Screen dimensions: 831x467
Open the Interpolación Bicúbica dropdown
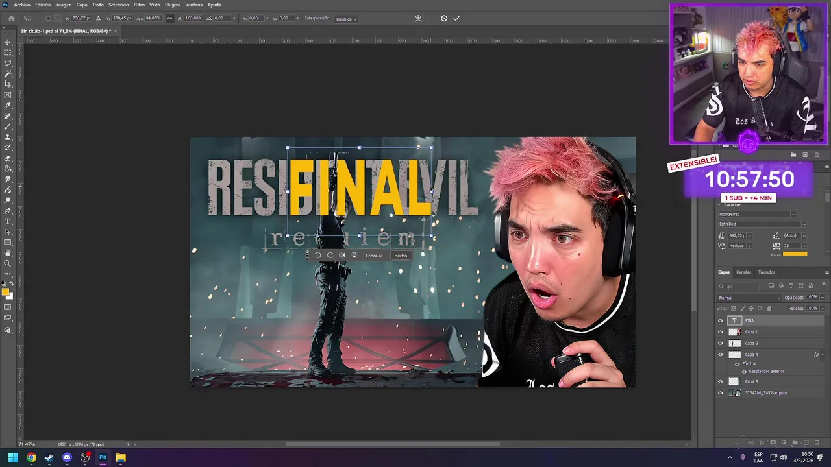click(x=347, y=19)
